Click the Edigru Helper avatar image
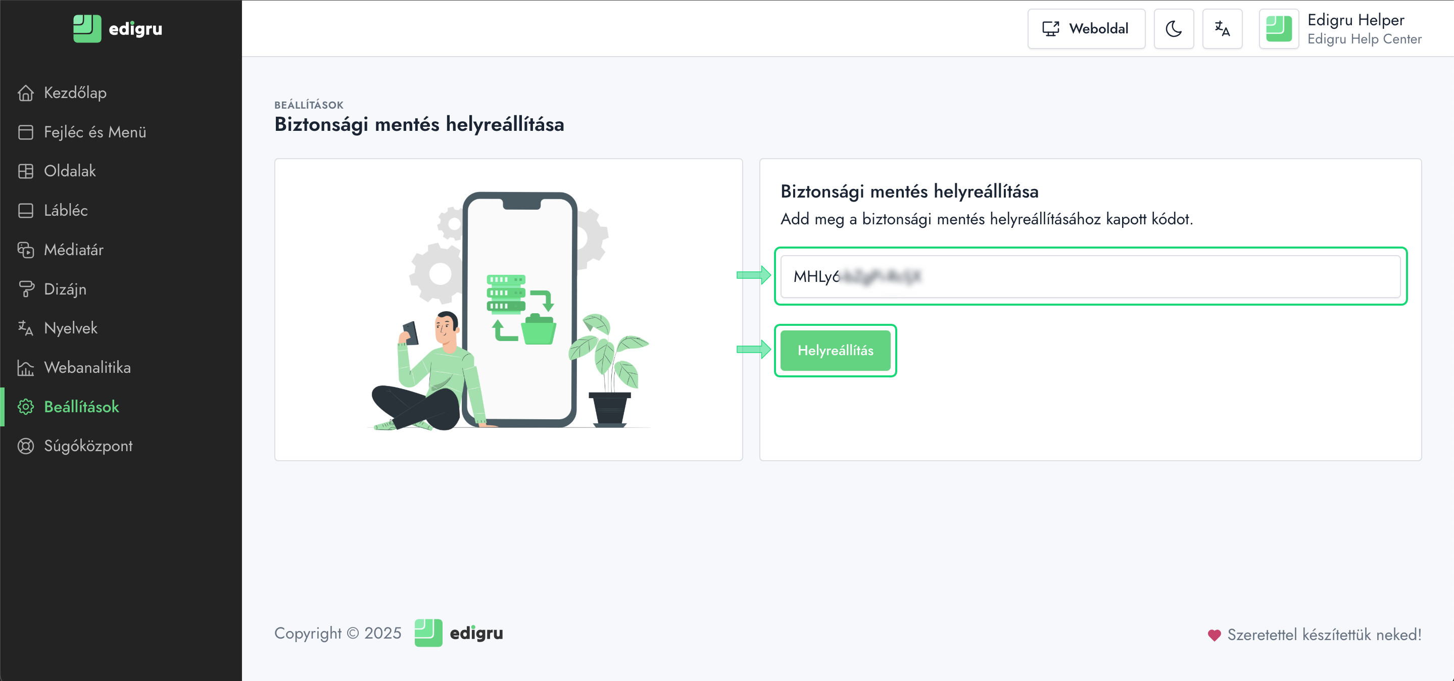Viewport: 1454px width, 681px height. (1279, 29)
